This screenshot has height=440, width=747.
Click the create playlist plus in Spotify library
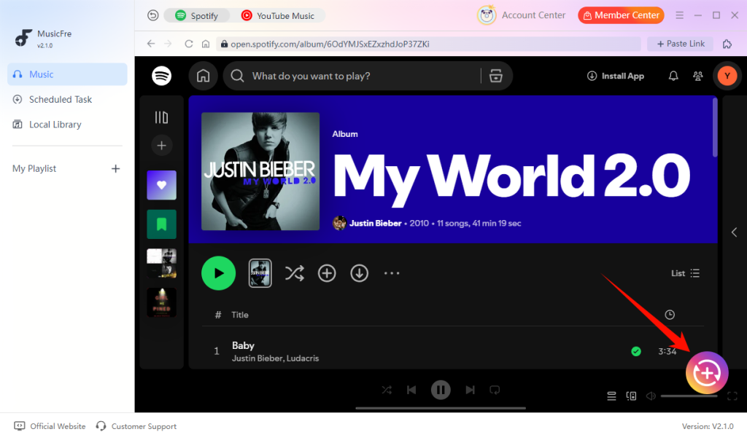click(161, 146)
